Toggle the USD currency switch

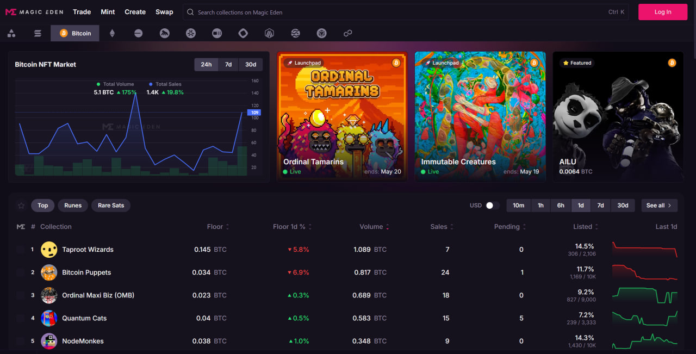[x=493, y=206]
